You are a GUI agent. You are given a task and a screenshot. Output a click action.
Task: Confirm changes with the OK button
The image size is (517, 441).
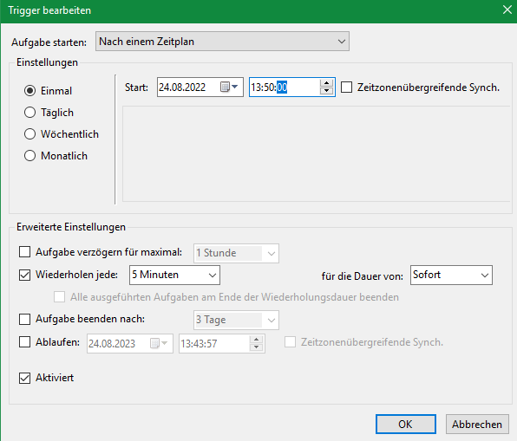406,425
